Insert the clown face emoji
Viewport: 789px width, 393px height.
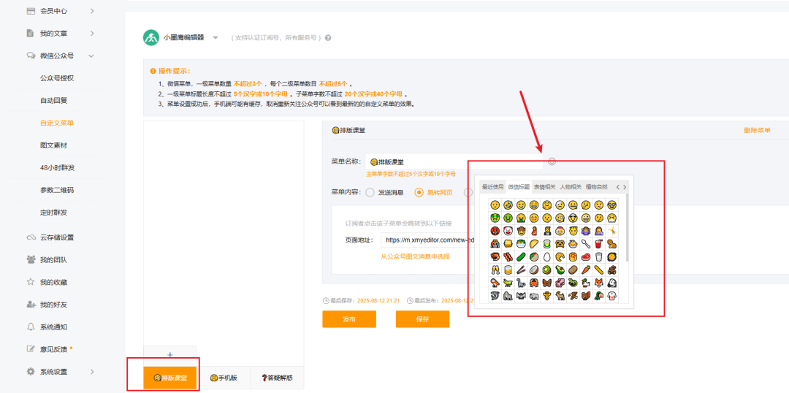[507, 231]
